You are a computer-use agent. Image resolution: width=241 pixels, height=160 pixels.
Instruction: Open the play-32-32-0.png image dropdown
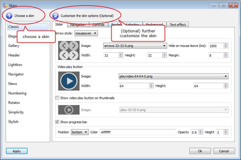tap(174, 110)
